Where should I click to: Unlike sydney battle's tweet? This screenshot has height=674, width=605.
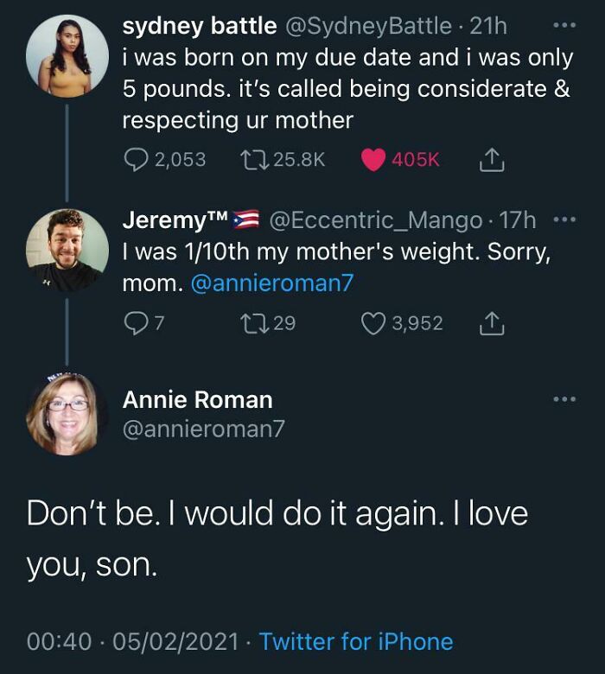[x=373, y=160]
